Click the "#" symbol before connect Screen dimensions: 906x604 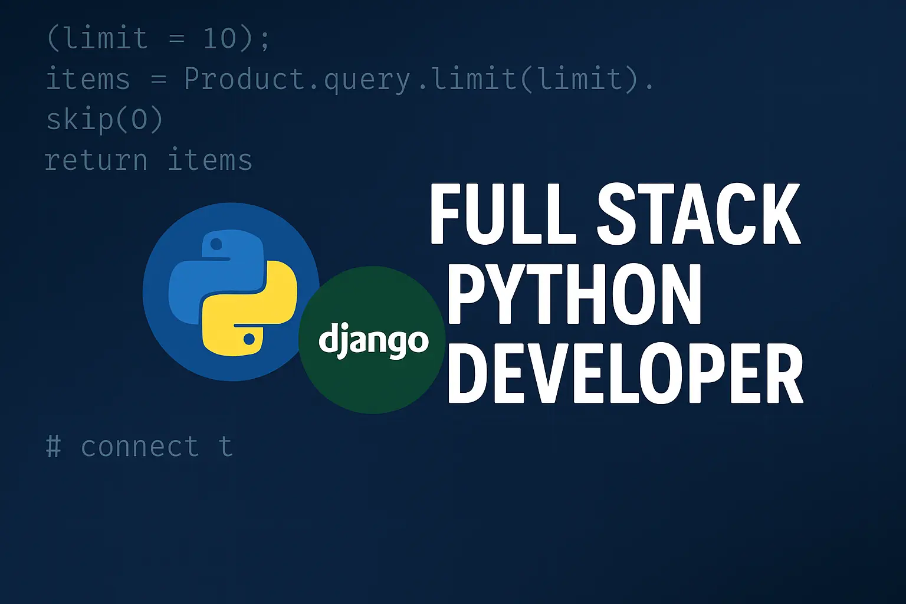point(54,447)
